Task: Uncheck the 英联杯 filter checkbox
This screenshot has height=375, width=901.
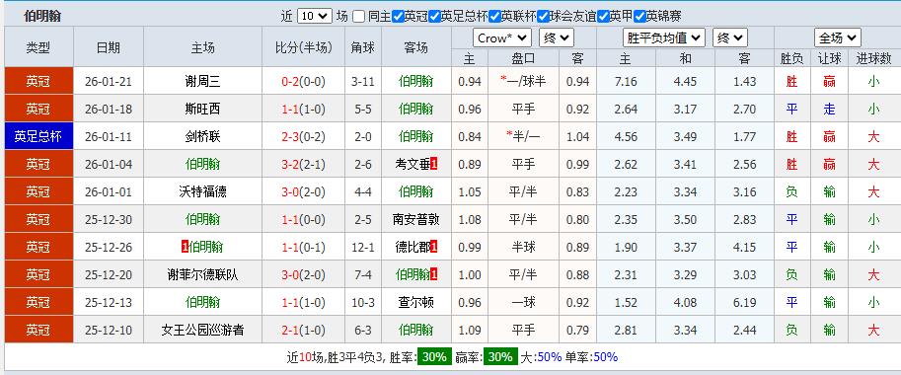Action: coord(494,17)
